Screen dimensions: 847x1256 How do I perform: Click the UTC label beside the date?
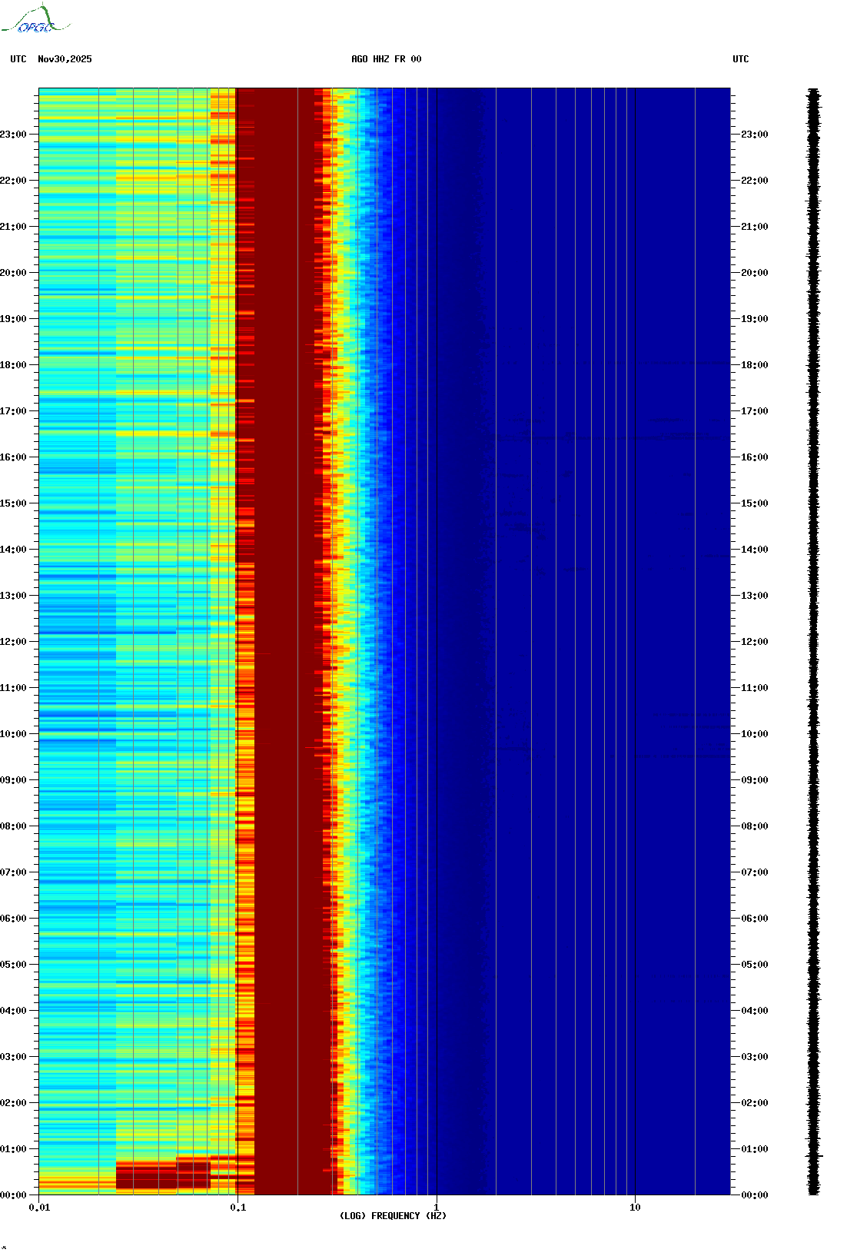pyautogui.click(x=18, y=59)
